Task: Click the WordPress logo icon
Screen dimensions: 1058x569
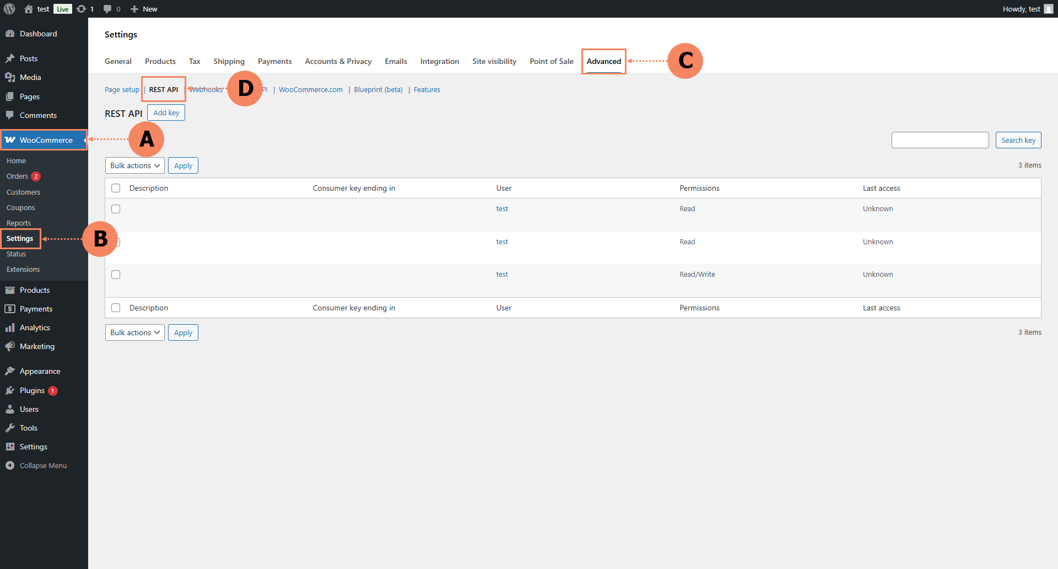Action: click(x=9, y=9)
